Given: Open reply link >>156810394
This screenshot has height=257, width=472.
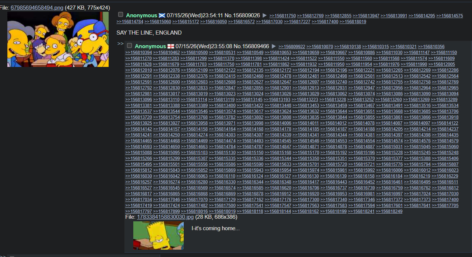Looking at the screenshot, I should click(139, 53).
